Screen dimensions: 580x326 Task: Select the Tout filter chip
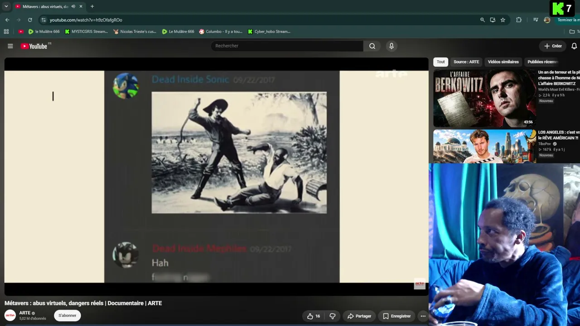[x=440, y=62]
